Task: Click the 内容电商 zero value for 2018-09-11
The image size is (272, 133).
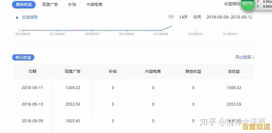Action: (x=153, y=88)
